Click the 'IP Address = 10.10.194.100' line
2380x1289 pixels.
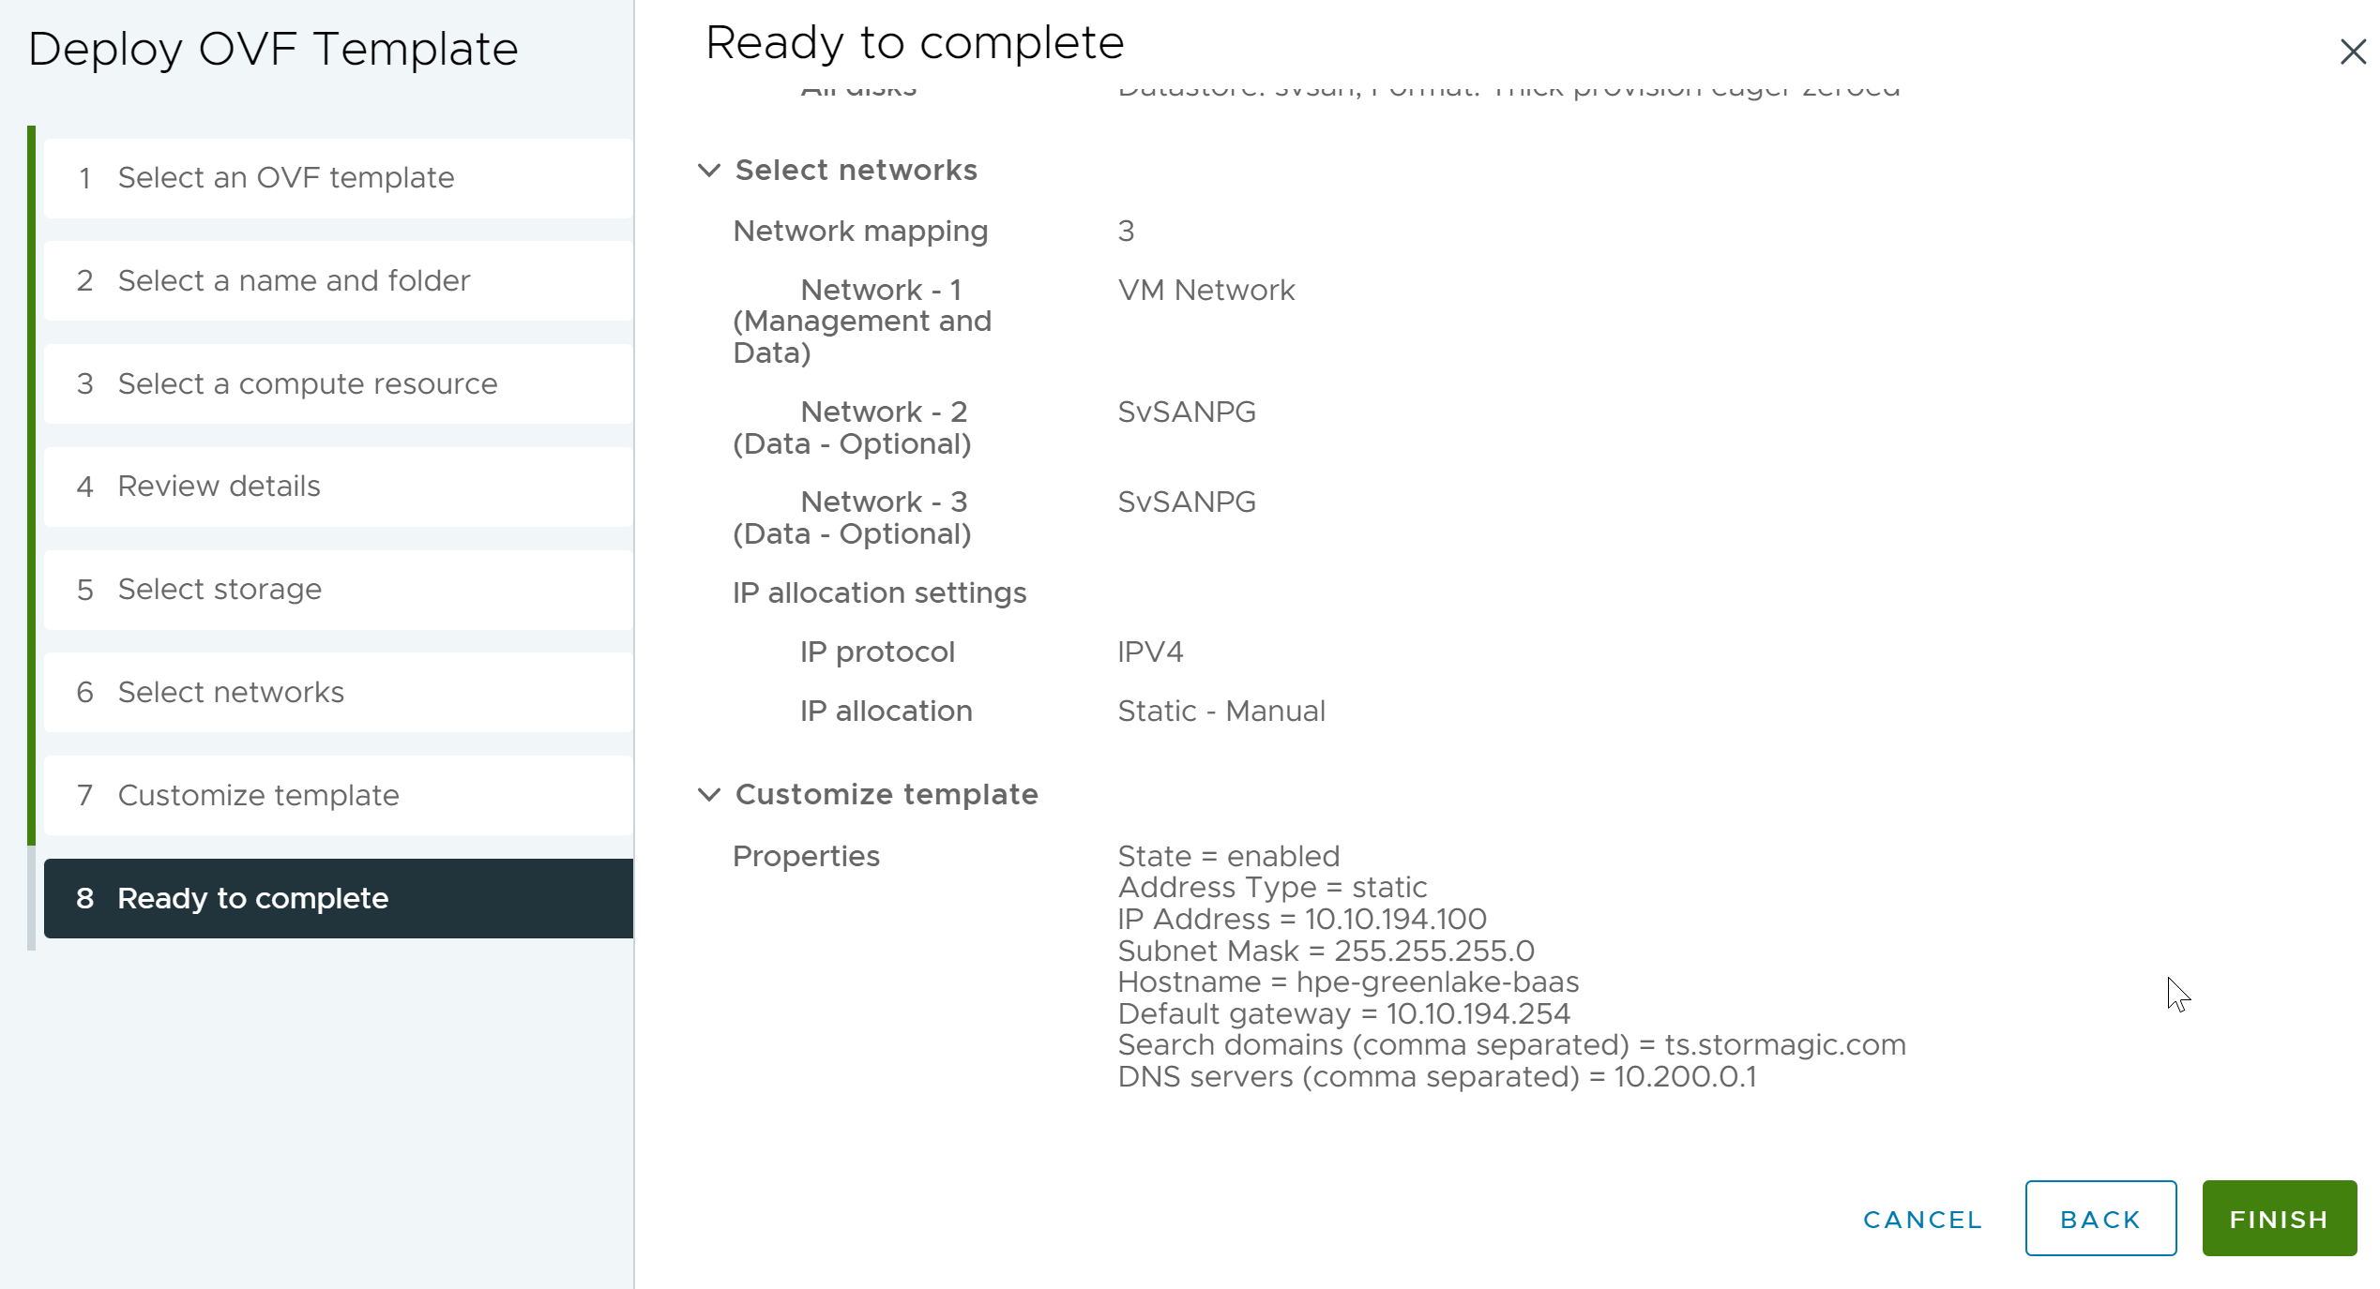pos(1302,920)
